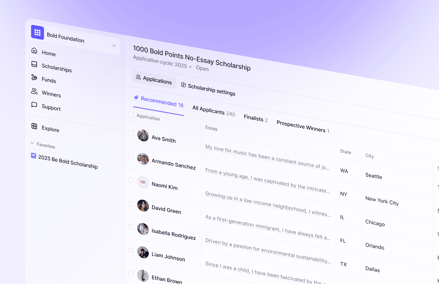Click the Home house icon
The image size is (439, 284).
pos(34,50)
